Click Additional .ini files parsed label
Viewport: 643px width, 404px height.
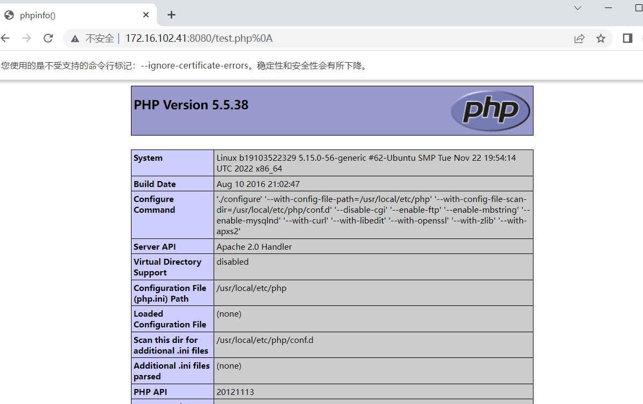coord(171,371)
